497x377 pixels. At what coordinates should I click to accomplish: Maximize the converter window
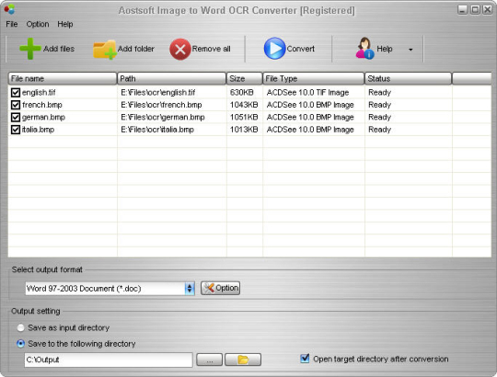pyautogui.click(x=475, y=10)
